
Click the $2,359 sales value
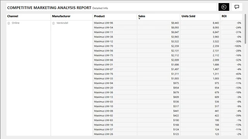(x=175, y=46)
